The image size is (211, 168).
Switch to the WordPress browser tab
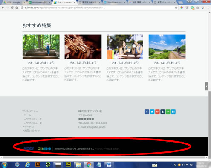pos(114,3)
